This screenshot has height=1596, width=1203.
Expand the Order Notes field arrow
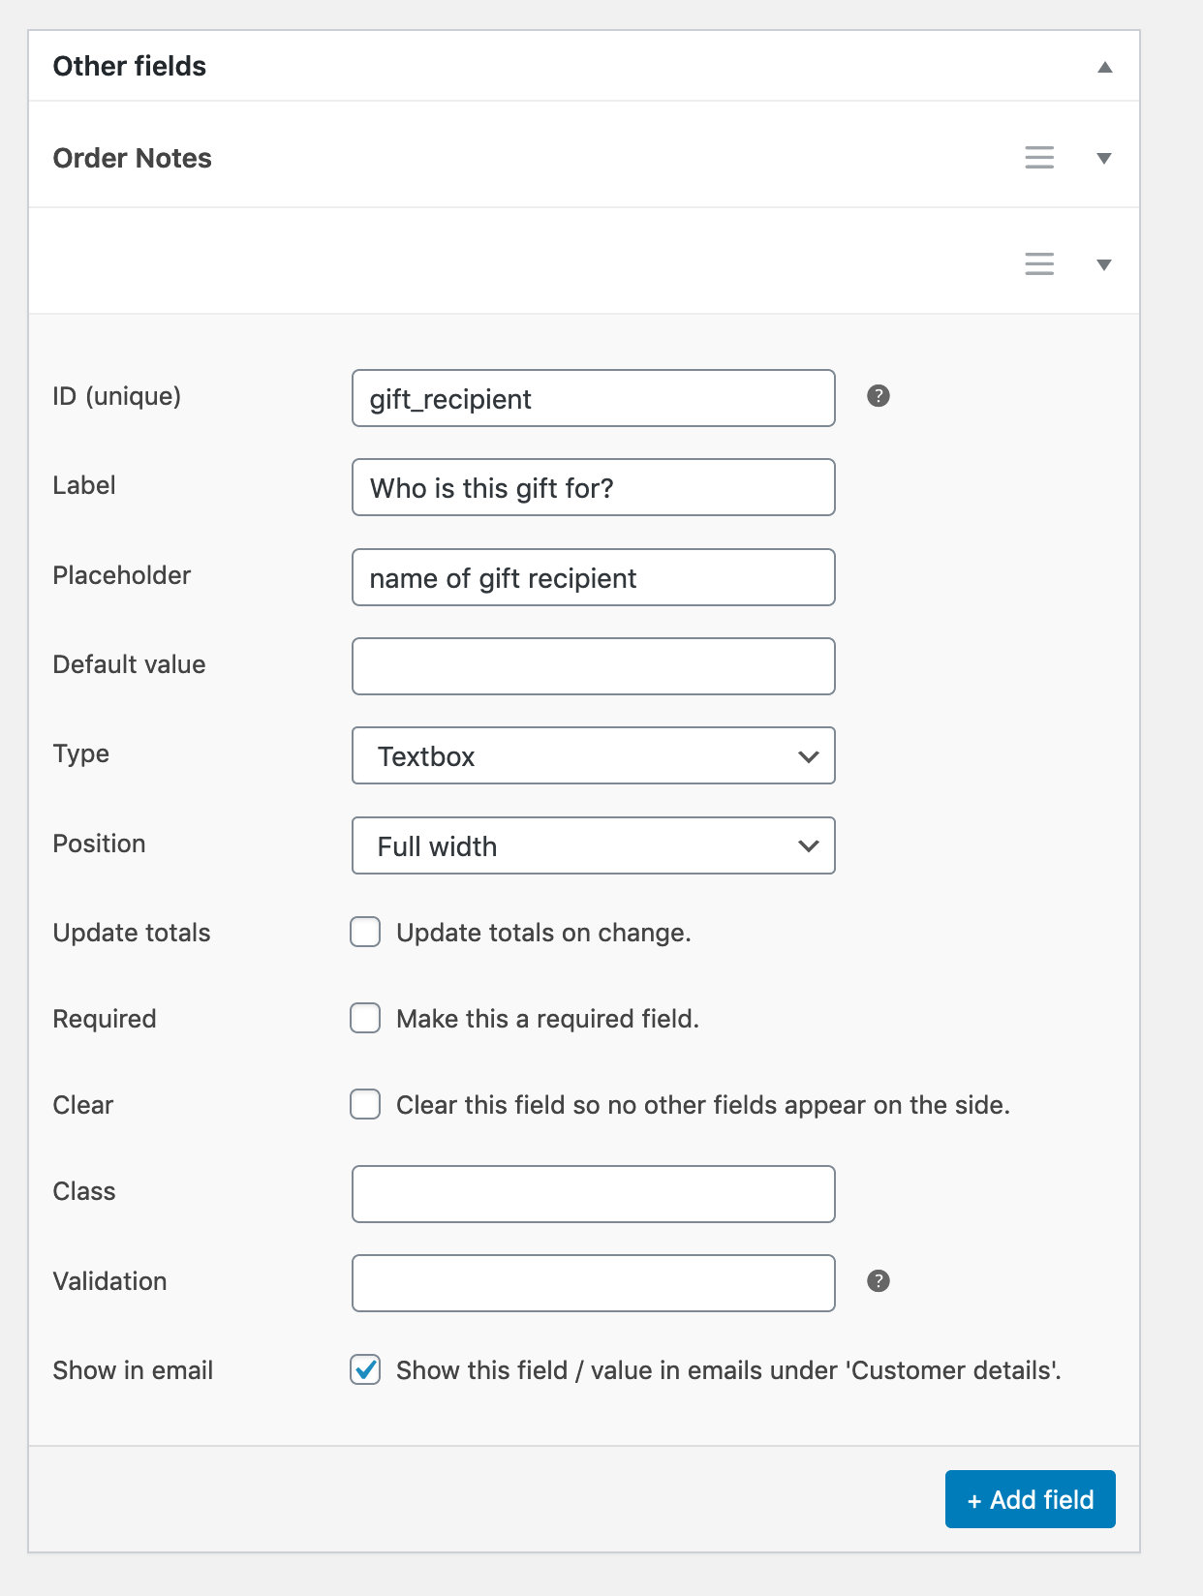pyautogui.click(x=1103, y=159)
